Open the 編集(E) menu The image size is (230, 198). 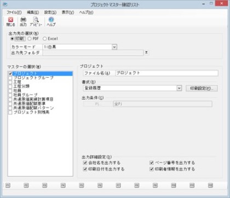[x=33, y=13]
